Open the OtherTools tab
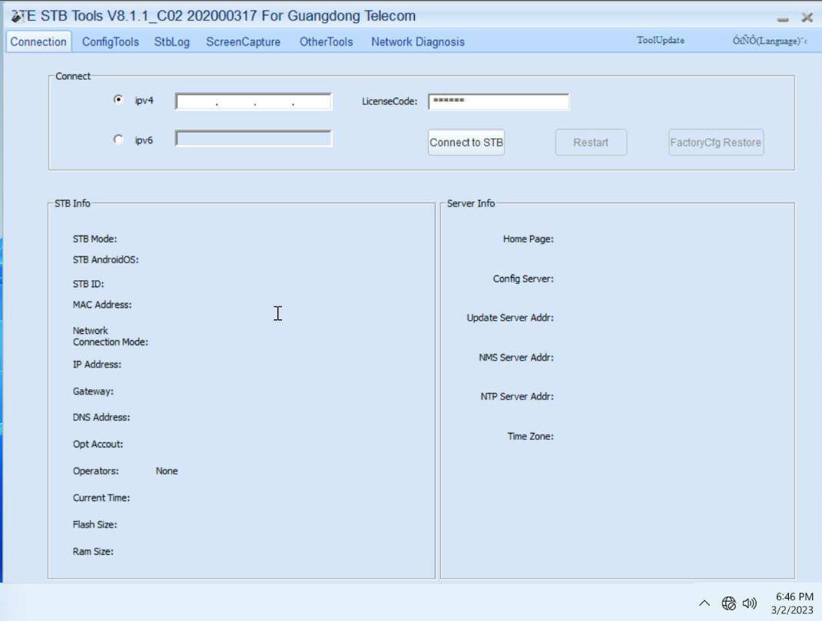This screenshot has width=822, height=621. pyautogui.click(x=326, y=42)
